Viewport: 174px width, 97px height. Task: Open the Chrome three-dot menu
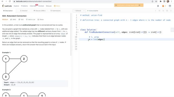[171, 1]
